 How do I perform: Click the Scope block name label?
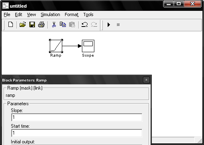pyautogui.click(x=88, y=55)
